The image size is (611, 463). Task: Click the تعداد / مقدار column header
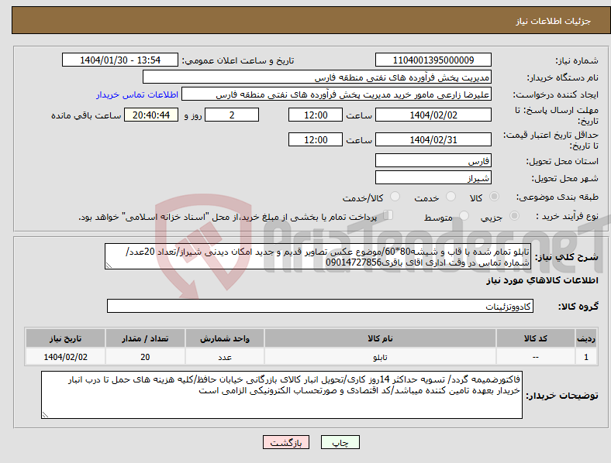145,338
